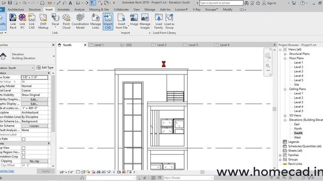Switch to the {3D} view tab
Image resolution: width=323 pixels, height=181 pixels.
click(129, 45)
